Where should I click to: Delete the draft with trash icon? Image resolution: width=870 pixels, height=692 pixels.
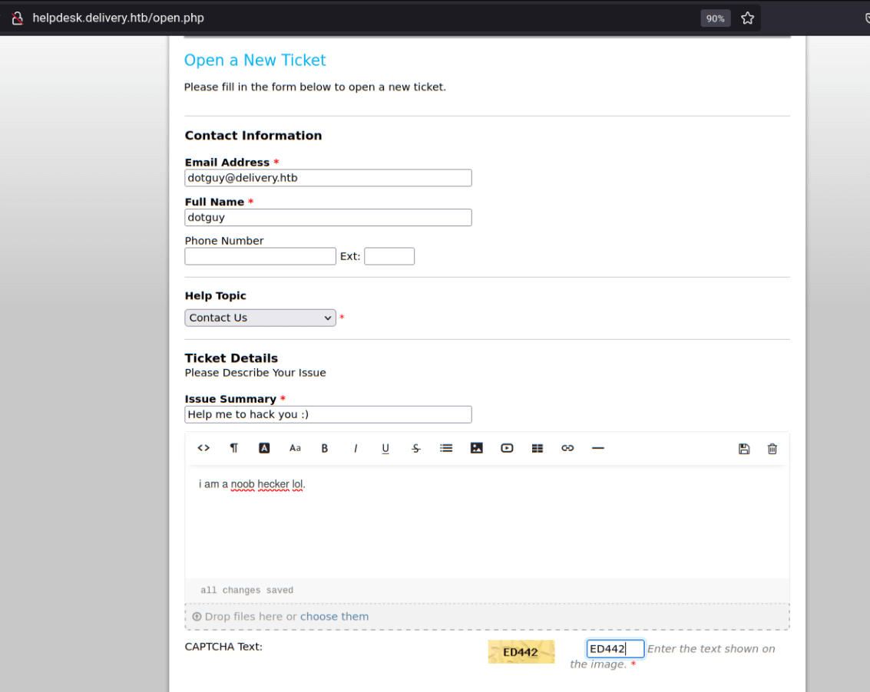[772, 449]
